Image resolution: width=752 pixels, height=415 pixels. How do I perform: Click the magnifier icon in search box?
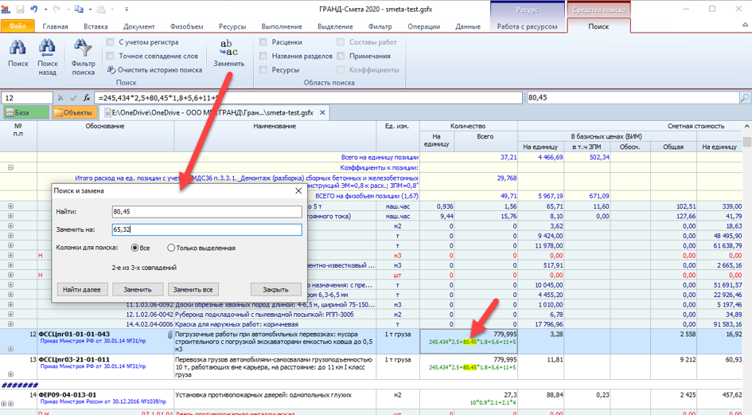click(x=745, y=97)
